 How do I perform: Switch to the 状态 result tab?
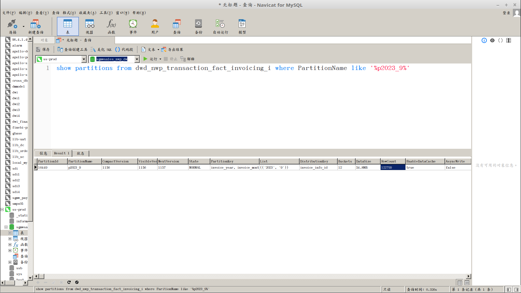tap(80, 153)
